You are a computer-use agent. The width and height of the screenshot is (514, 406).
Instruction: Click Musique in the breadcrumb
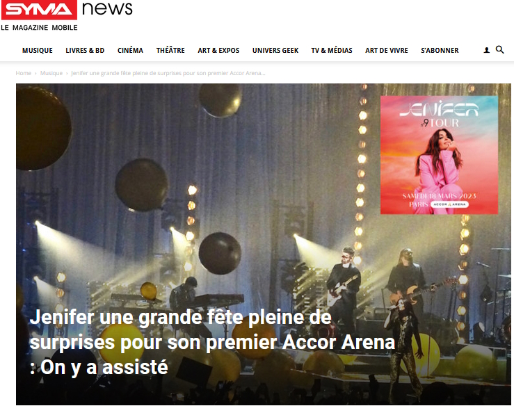click(x=51, y=73)
